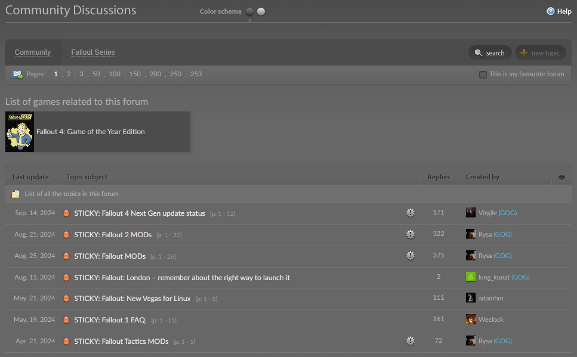The image size is (577, 357).
Task: Click the pages book icon
Action: pos(18,74)
